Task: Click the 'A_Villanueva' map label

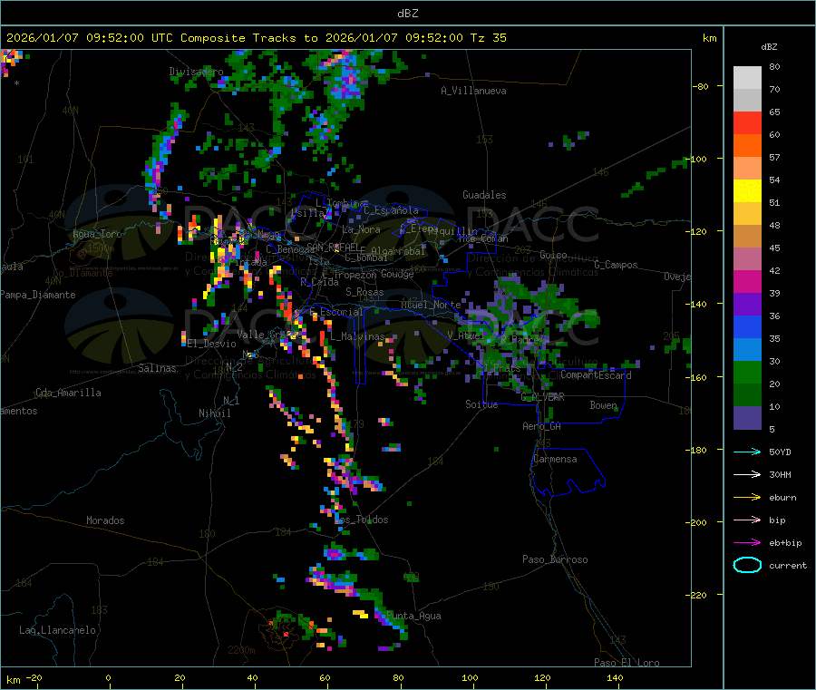Action: [x=473, y=91]
